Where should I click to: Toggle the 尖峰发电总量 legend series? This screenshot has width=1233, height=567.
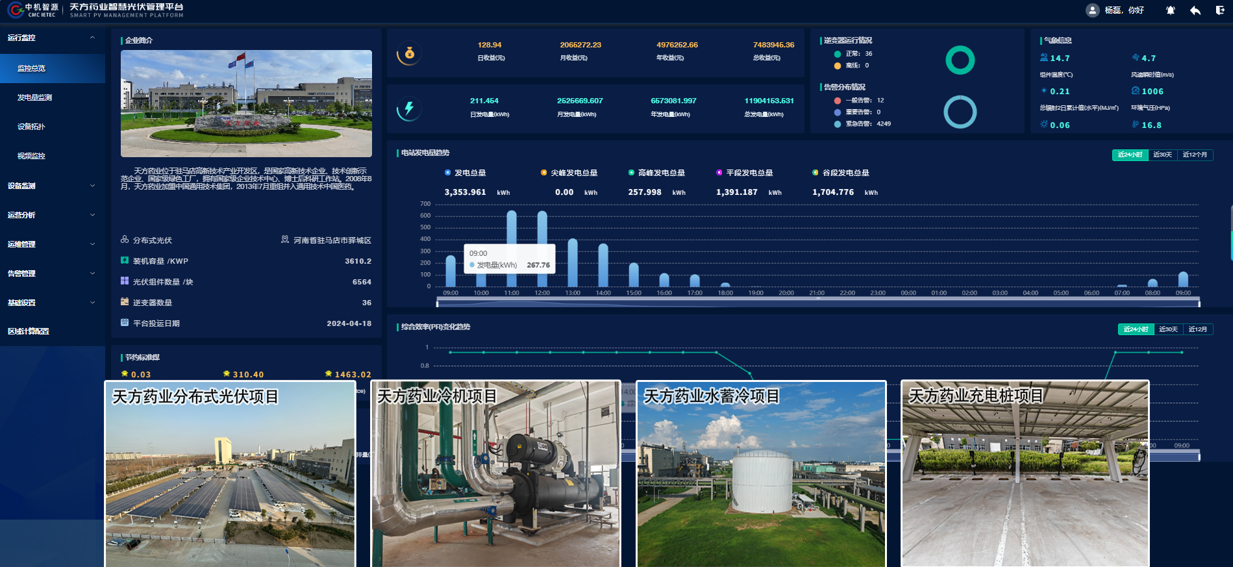(x=569, y=173)
